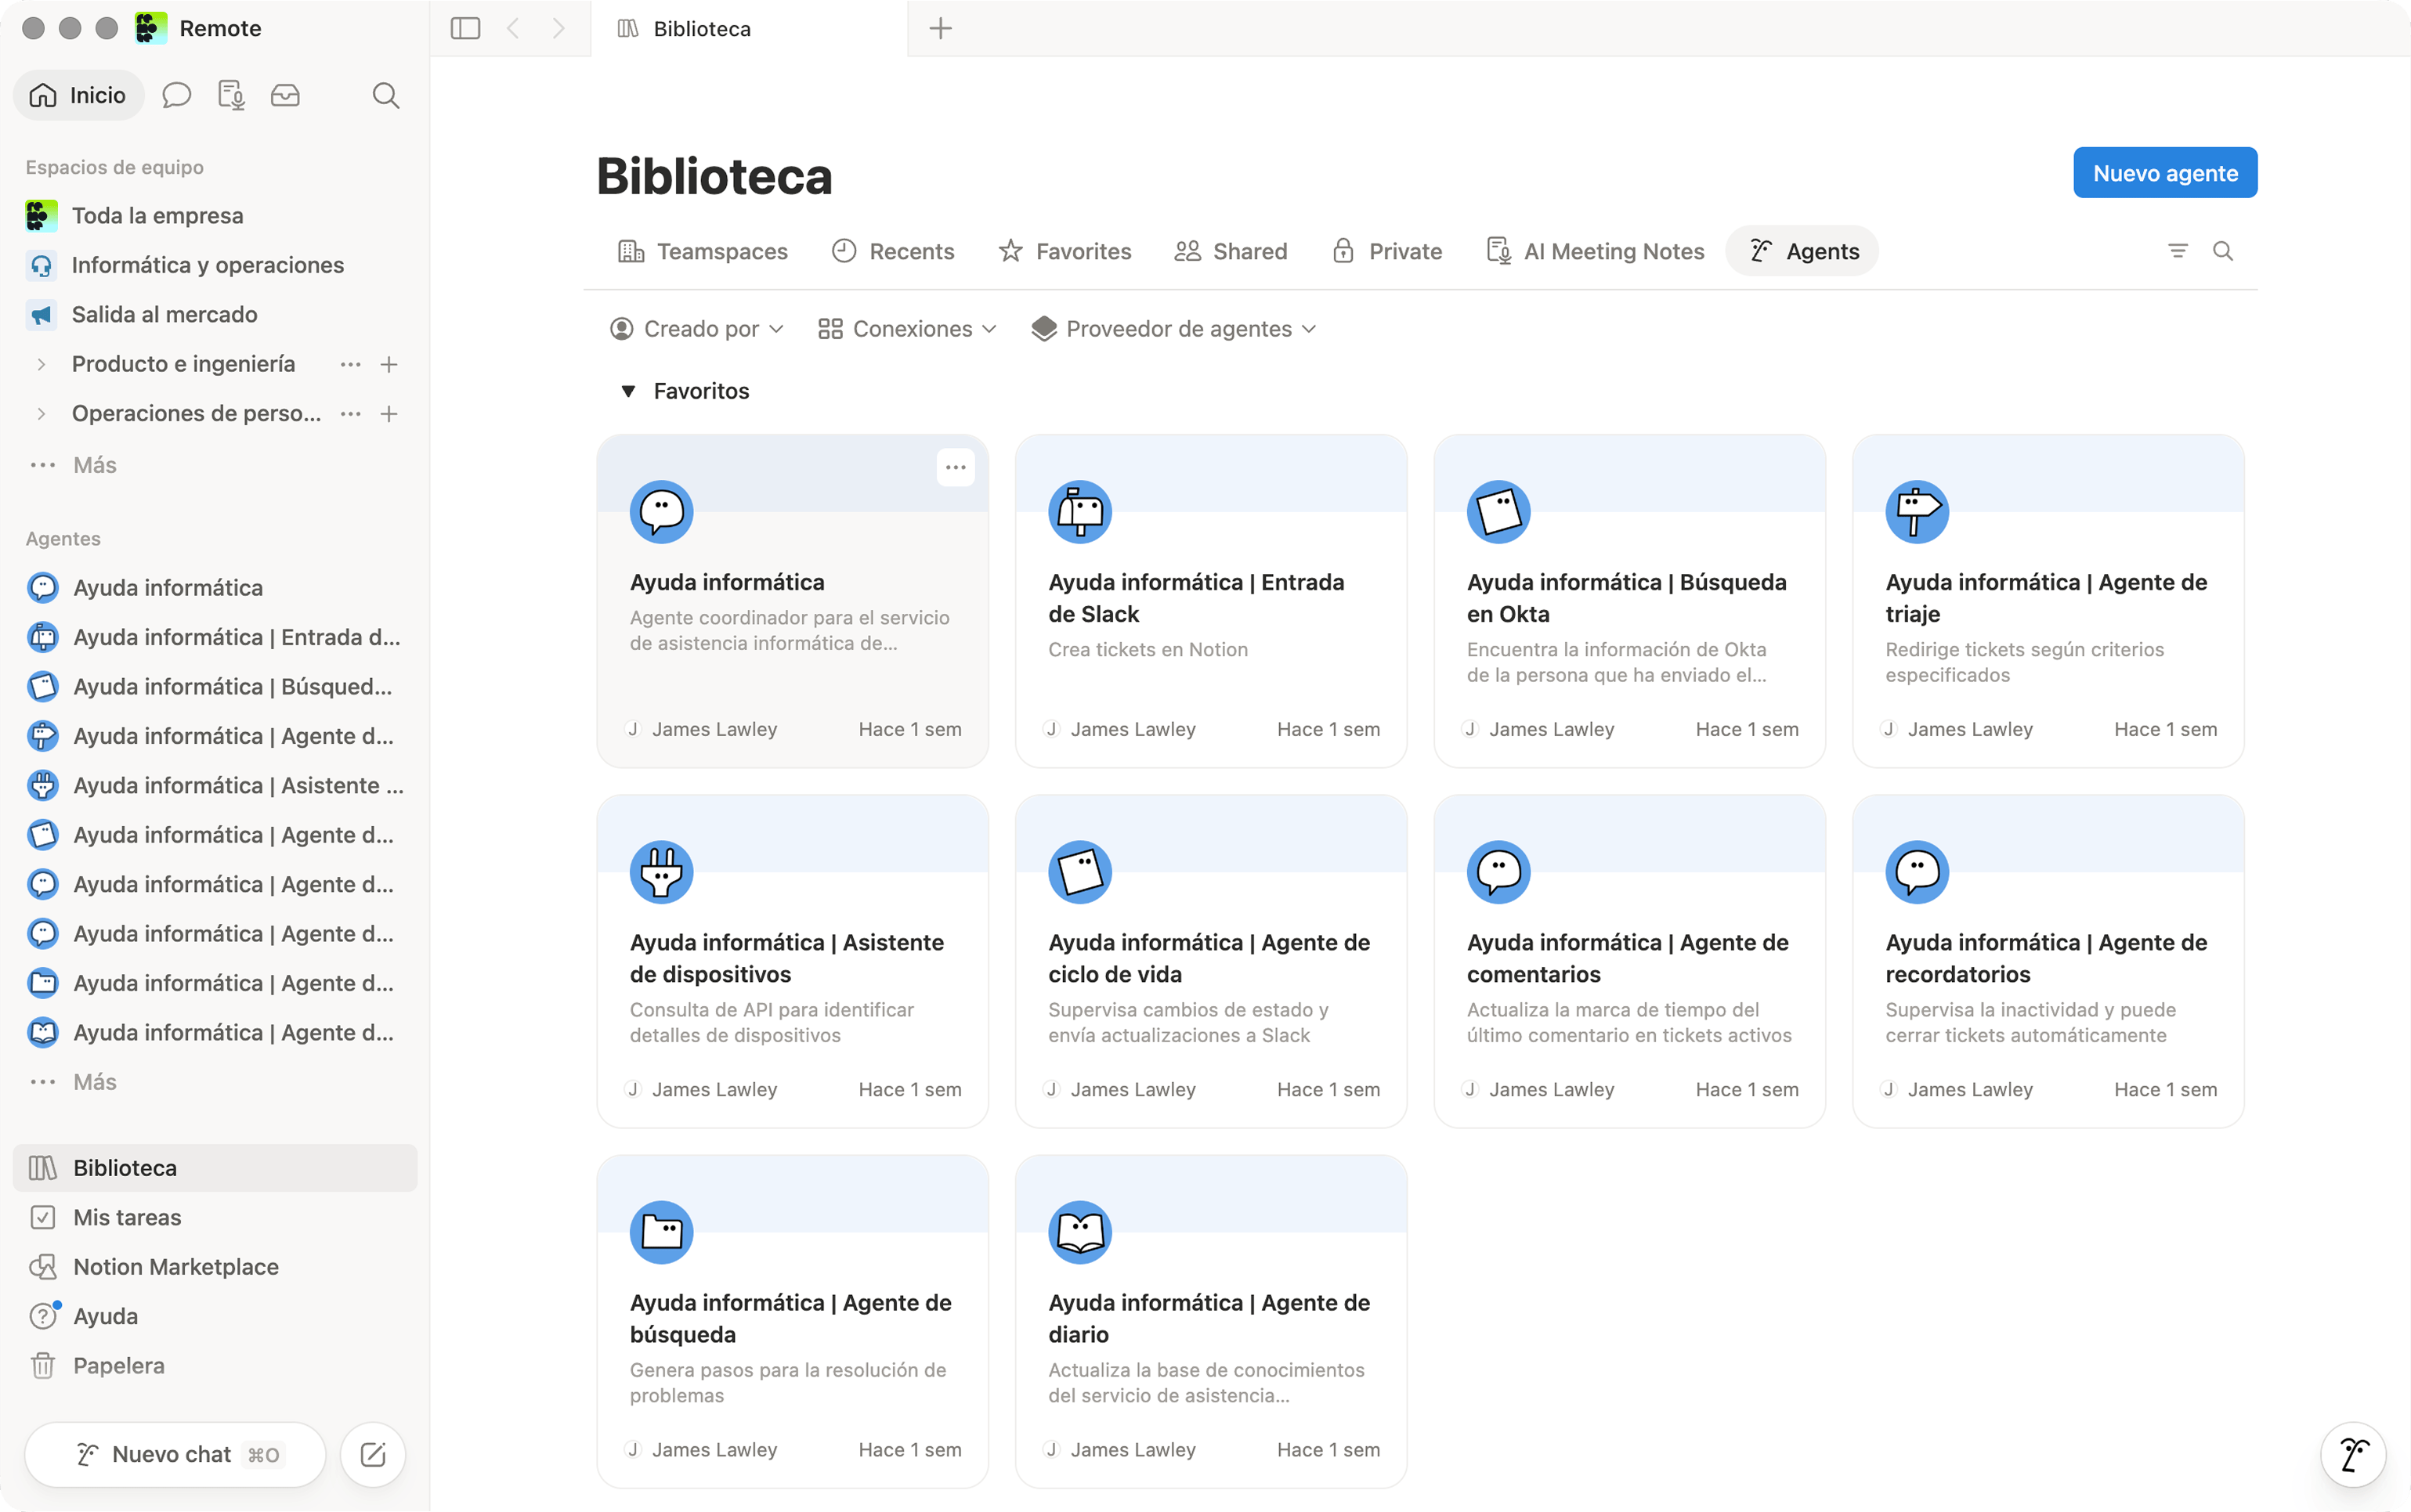This screenshot has width=2411, height=1512.
Task: Open Mis tareas in sidebar
Action: (215, 1217)
